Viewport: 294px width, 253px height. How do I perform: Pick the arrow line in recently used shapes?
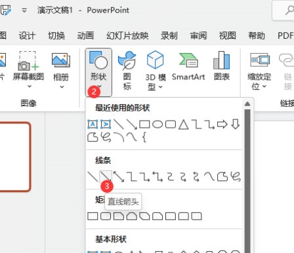pyautogui.click(x=132, y=125)
